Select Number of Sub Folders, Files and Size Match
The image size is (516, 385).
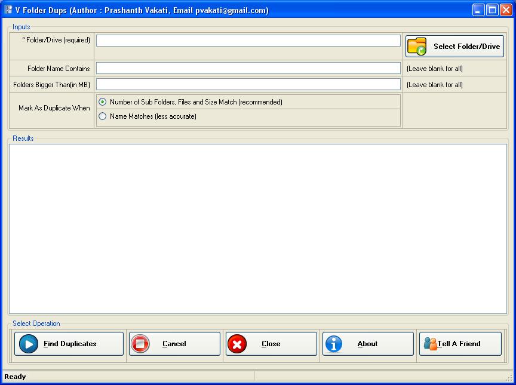point(103,102)
